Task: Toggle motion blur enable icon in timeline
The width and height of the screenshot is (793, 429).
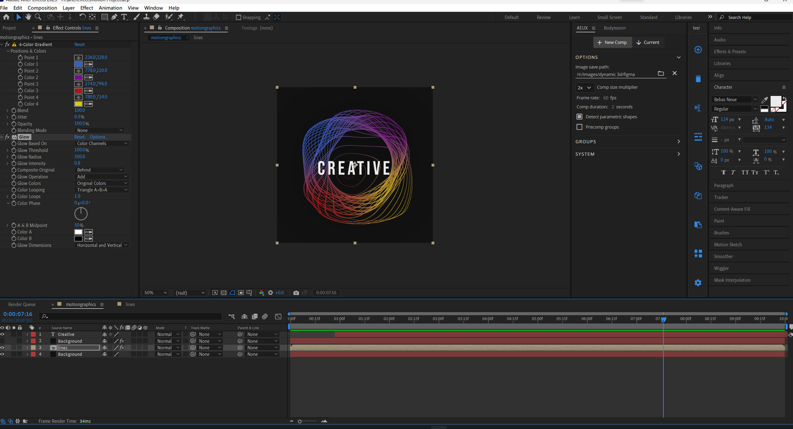Action: tap(265, 317)
